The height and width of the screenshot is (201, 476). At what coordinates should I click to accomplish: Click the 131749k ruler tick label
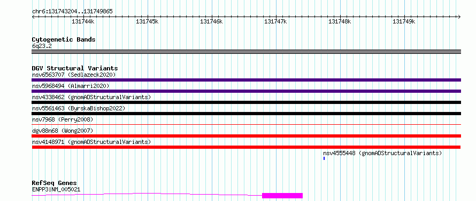tap(404, 22)
